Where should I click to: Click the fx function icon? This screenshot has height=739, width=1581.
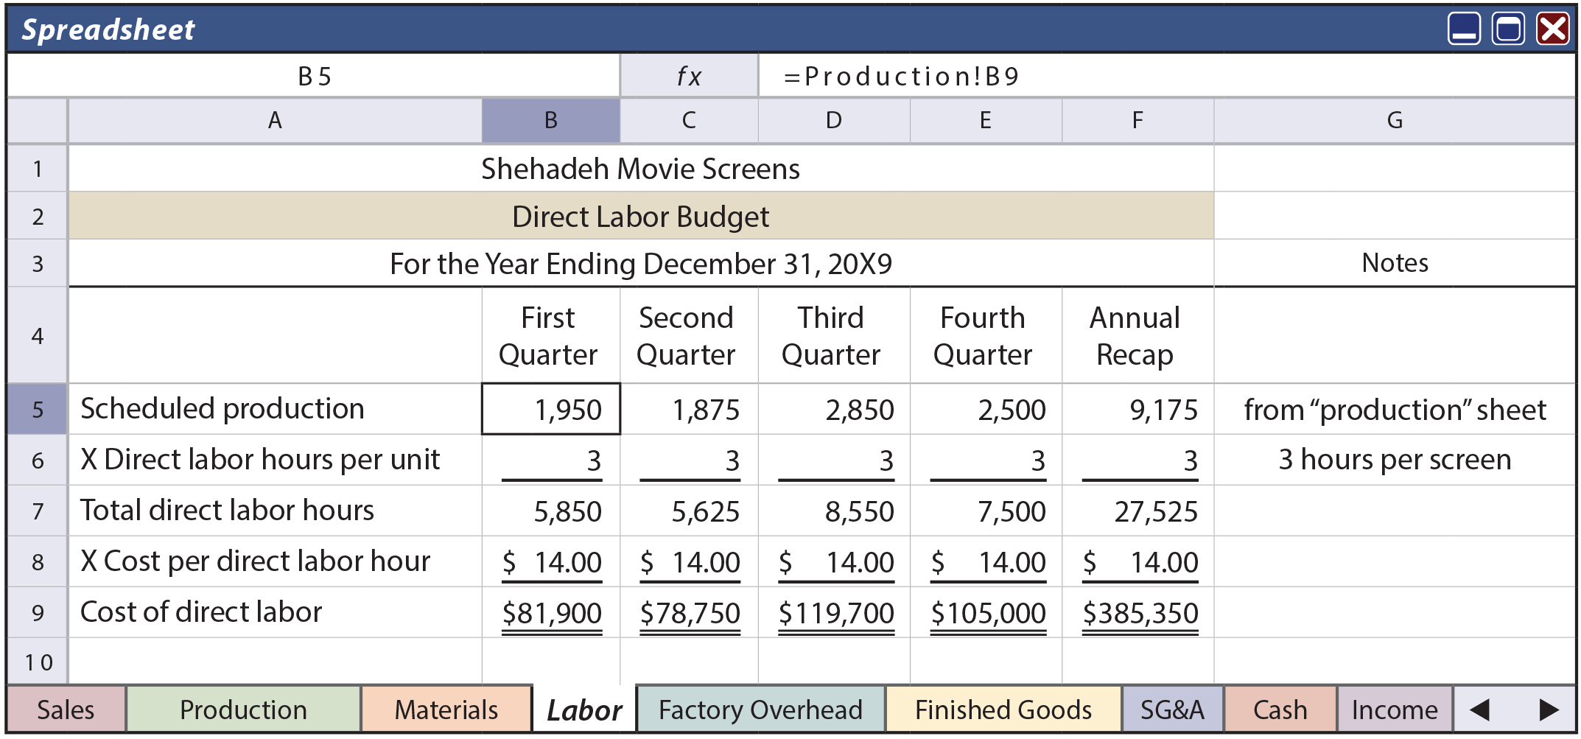pyautogui.click(x=689, y=74)
